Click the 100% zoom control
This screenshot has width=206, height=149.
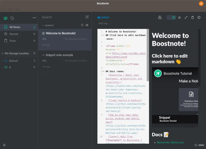point(199,145)
